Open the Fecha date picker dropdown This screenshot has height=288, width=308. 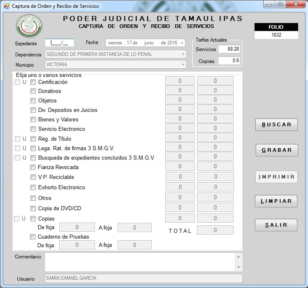[182, 43]
